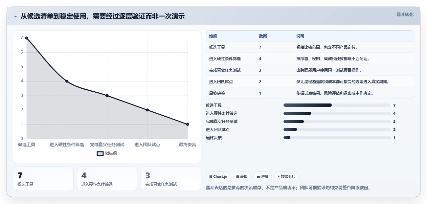Click 候选工具 in the table
427x204 pixels.
pos(217,47)
